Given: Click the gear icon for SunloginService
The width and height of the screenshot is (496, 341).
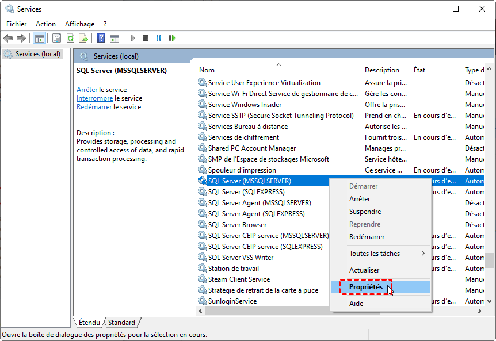Looking at the screenshot, I should coord(202,301).
